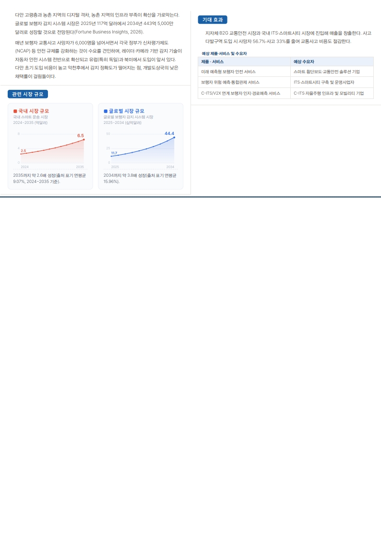
Task: Click the 6.5 end-value label on red chart
Action: point(81,135)
